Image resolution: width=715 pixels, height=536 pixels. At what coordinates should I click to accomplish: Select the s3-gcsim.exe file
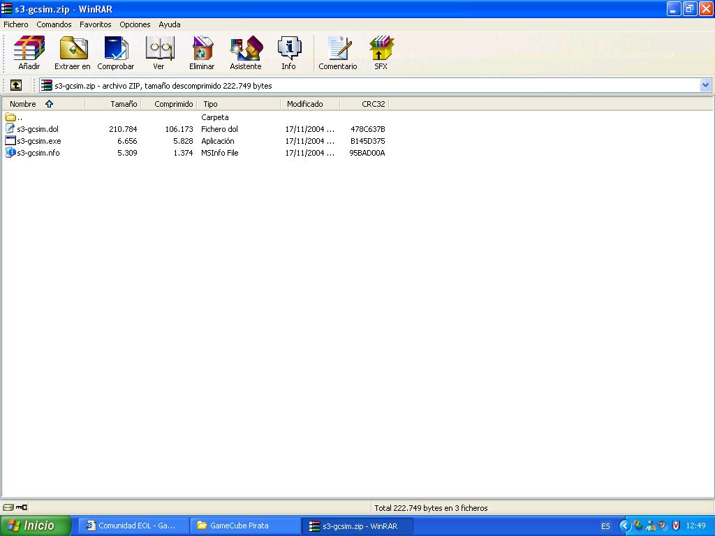[x=38, y=141]
